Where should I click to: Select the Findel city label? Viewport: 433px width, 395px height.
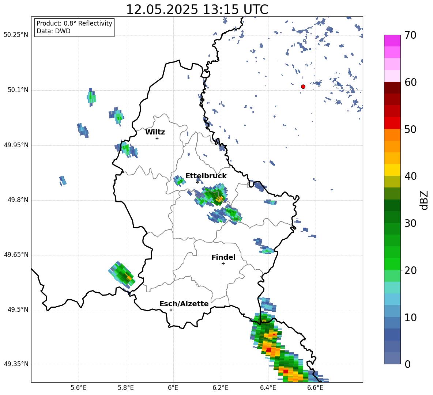[x=223, y=257]
